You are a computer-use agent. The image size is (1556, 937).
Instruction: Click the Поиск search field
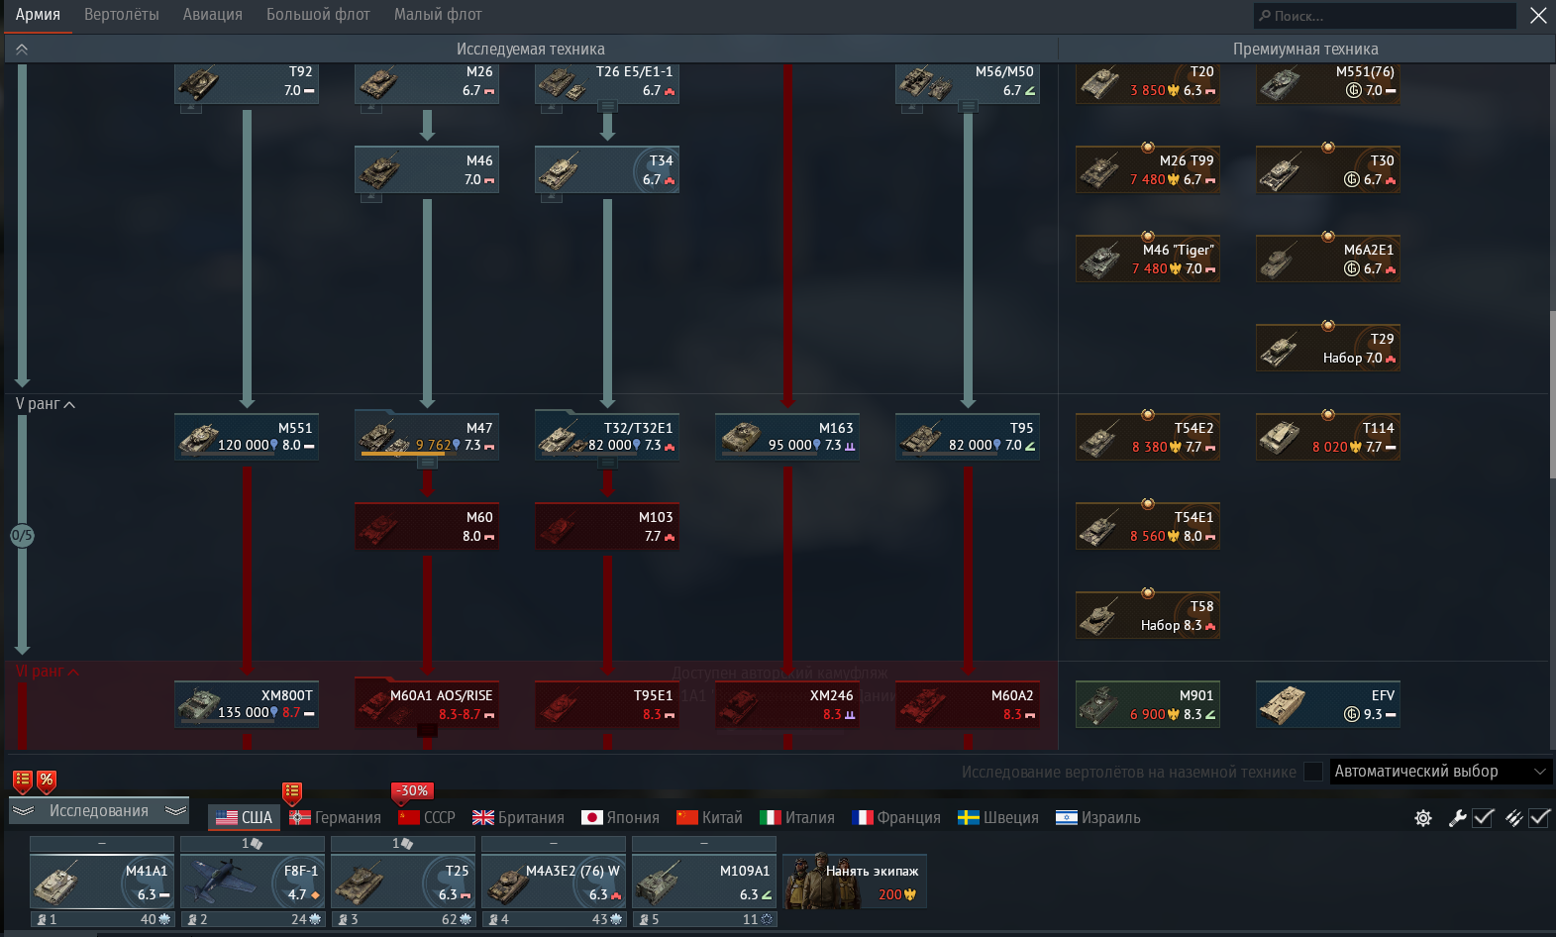1385,16
